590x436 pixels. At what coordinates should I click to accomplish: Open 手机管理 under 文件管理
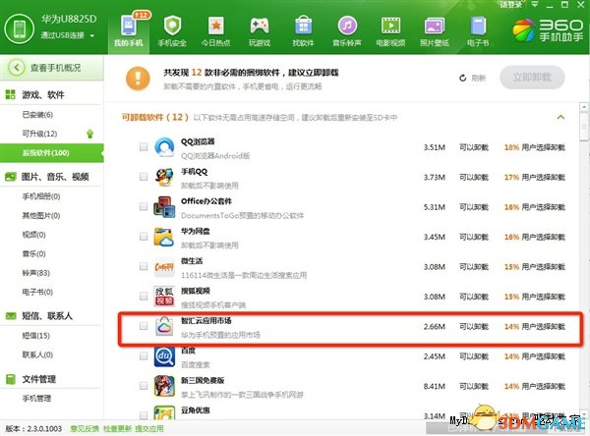(x=36, y=398)
